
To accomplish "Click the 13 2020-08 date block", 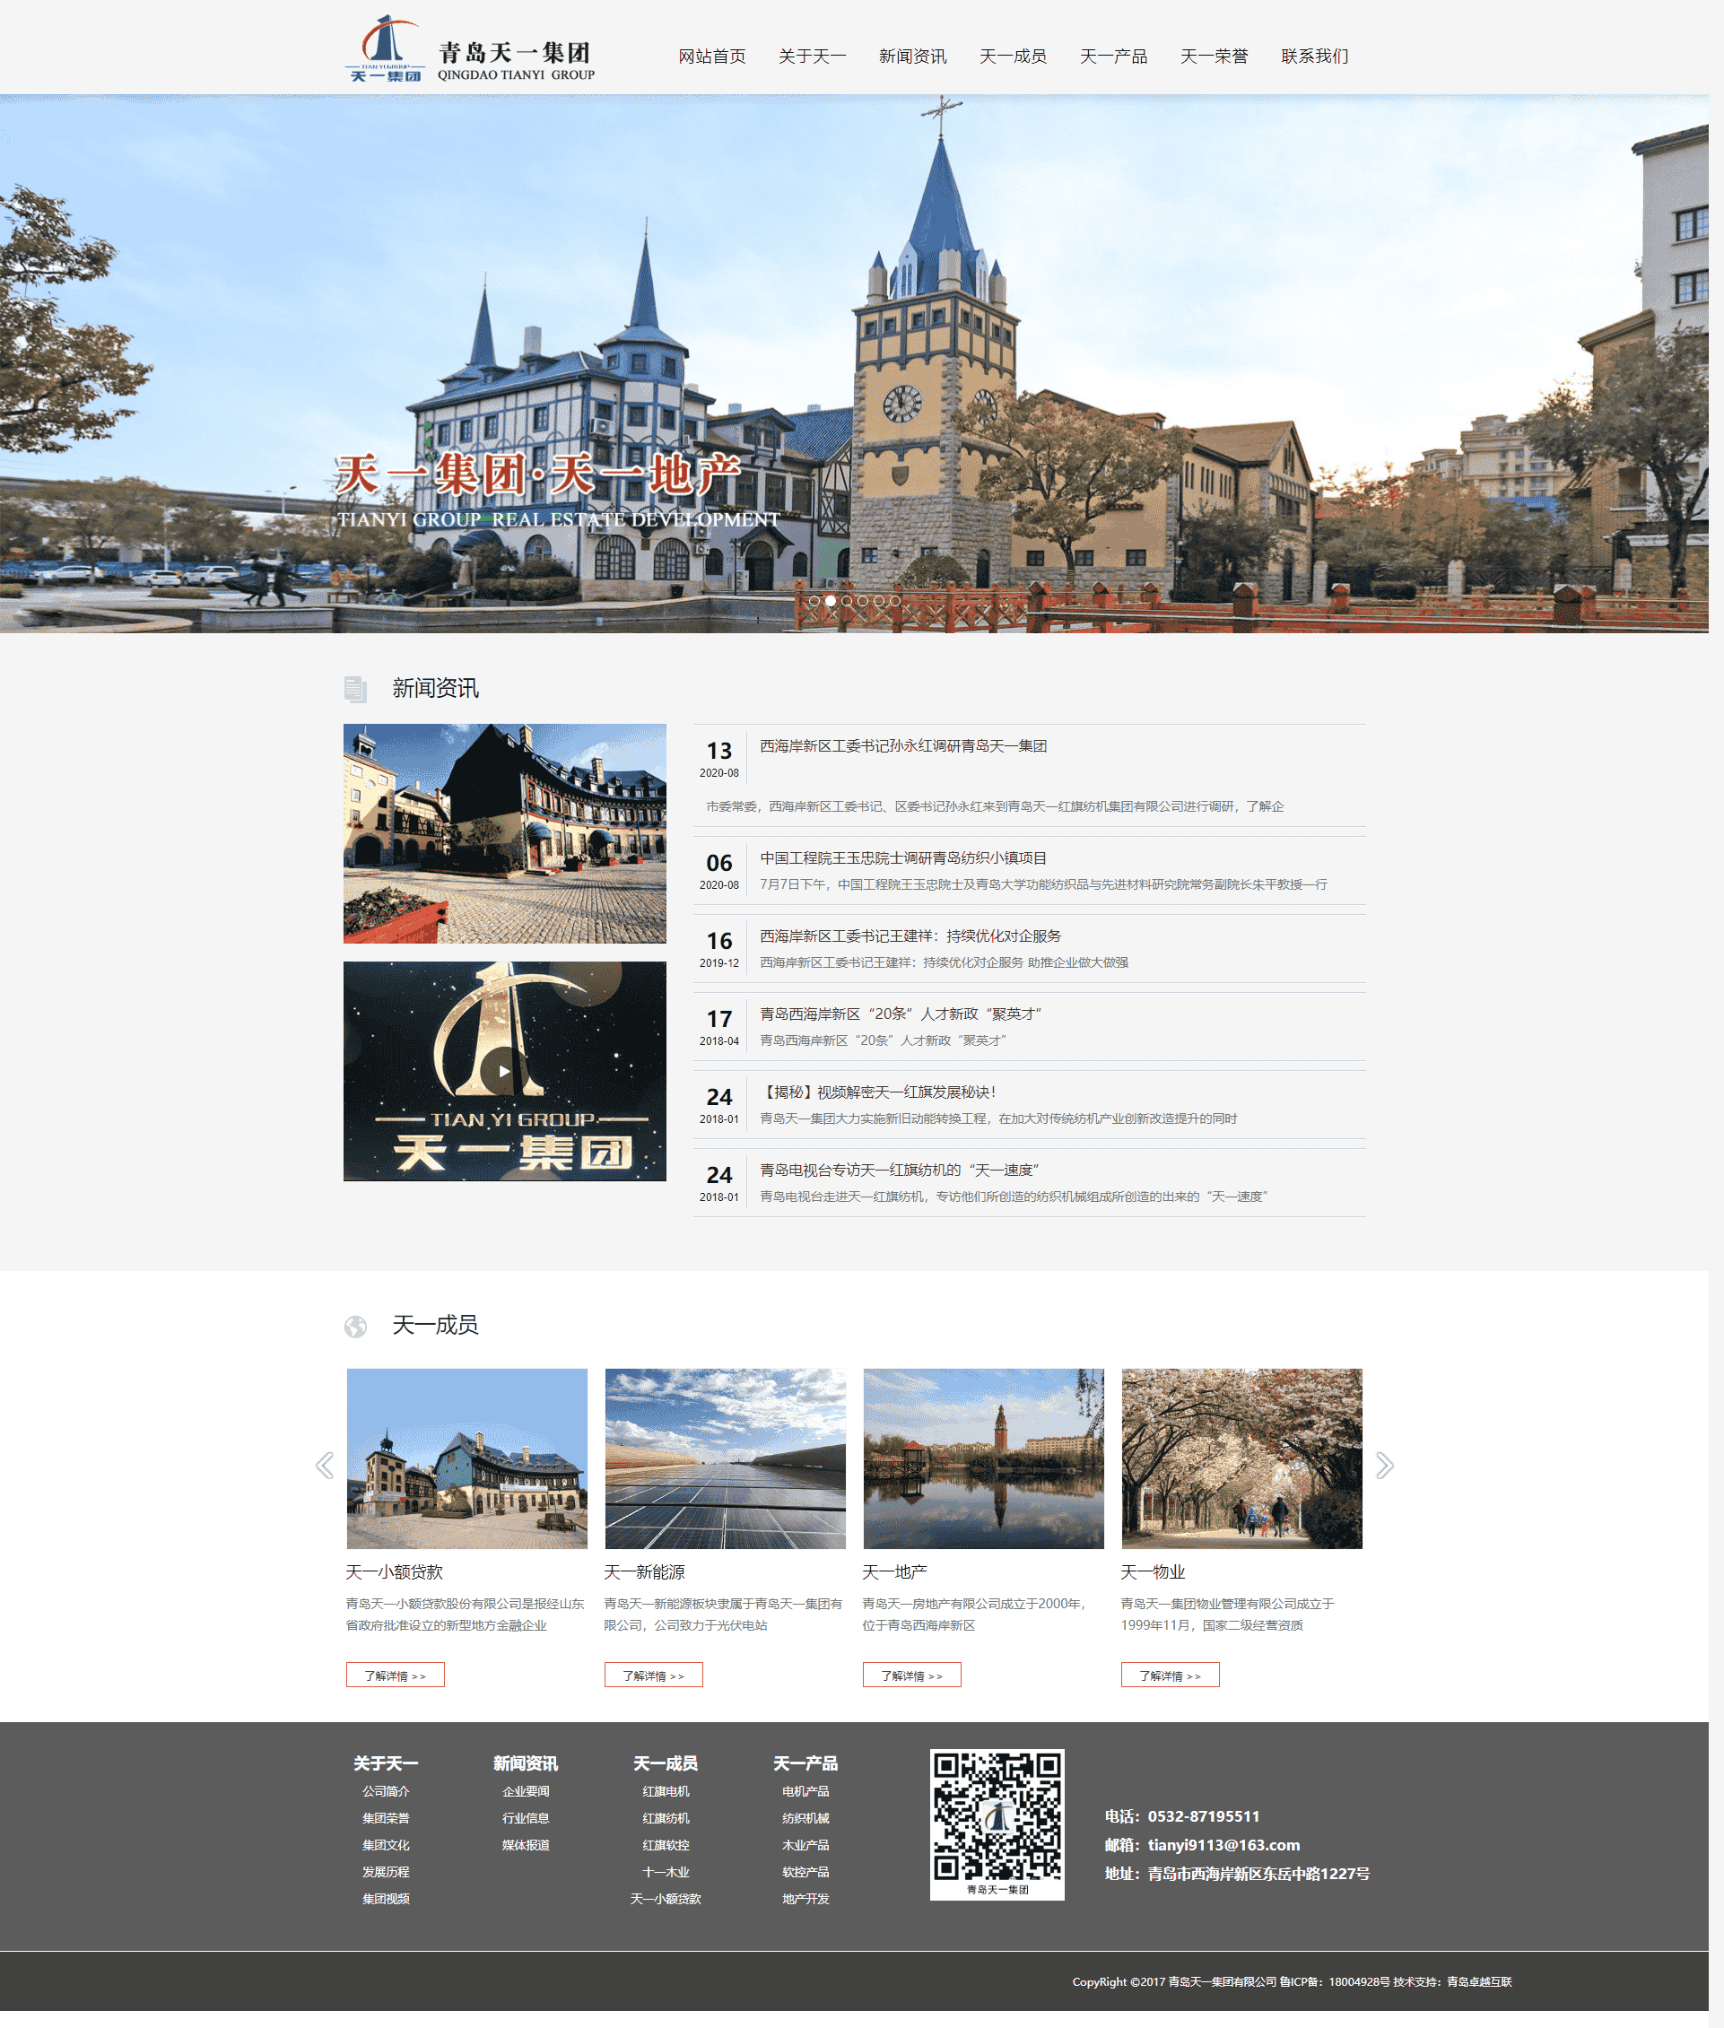I will pyautogui.click(x=719, y=759).
